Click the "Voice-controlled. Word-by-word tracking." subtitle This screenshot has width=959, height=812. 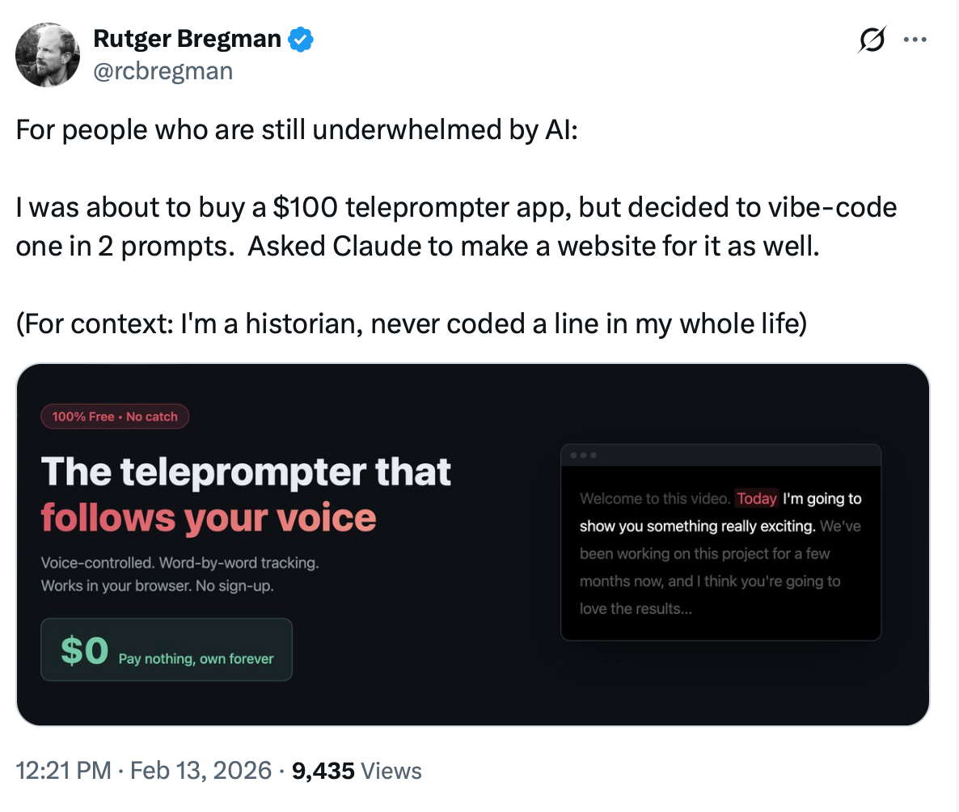[x=180, y=563]
